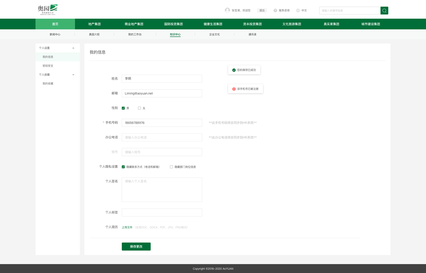426x273 pixels.
Task: Collapse the 个人设置 sidebar section
Action: pyautogui.click(x=74, y=48)
